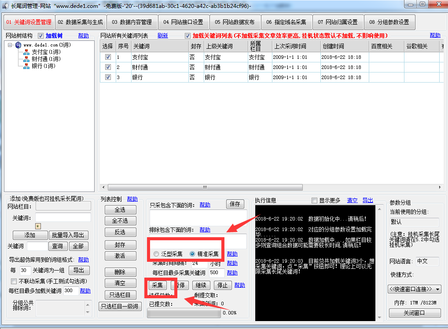
Task: Click the globe icon beside www.dede1.com
Action: [x=18, y=45]
